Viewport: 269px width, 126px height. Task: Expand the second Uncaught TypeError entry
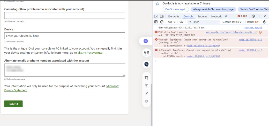(x=160, y=50)
